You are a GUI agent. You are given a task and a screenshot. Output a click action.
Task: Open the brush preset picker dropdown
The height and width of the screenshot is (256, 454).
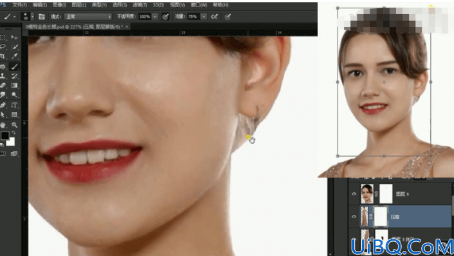[x=32, y=17]
